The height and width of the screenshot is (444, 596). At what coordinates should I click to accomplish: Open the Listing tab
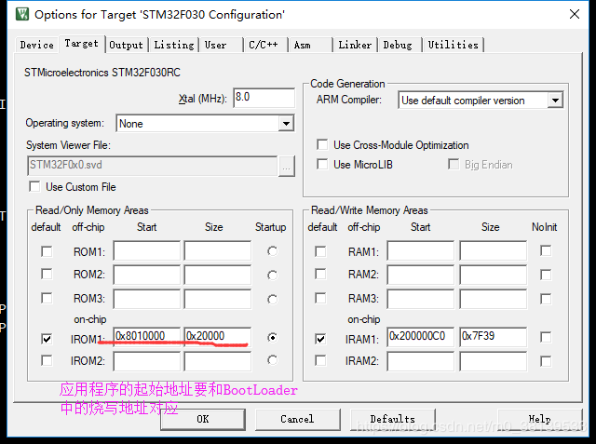click(174, 45)
